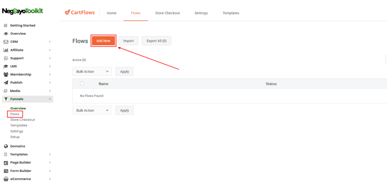
Task: Open Store Checkout in Funnels submenu
Action: 23,120
